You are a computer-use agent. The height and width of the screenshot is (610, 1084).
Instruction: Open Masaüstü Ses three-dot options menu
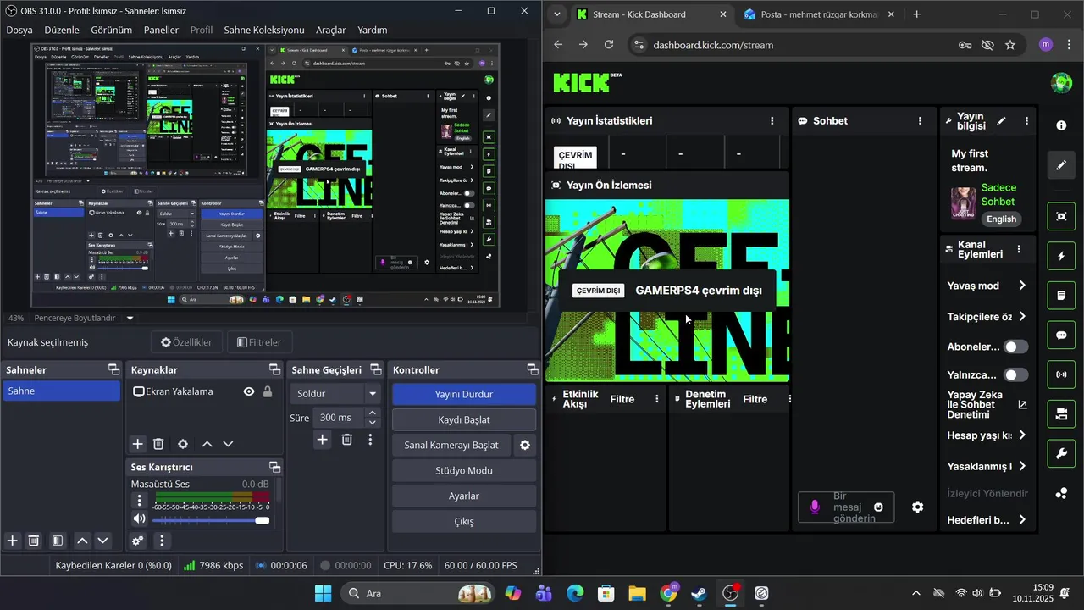pos(140,501)
